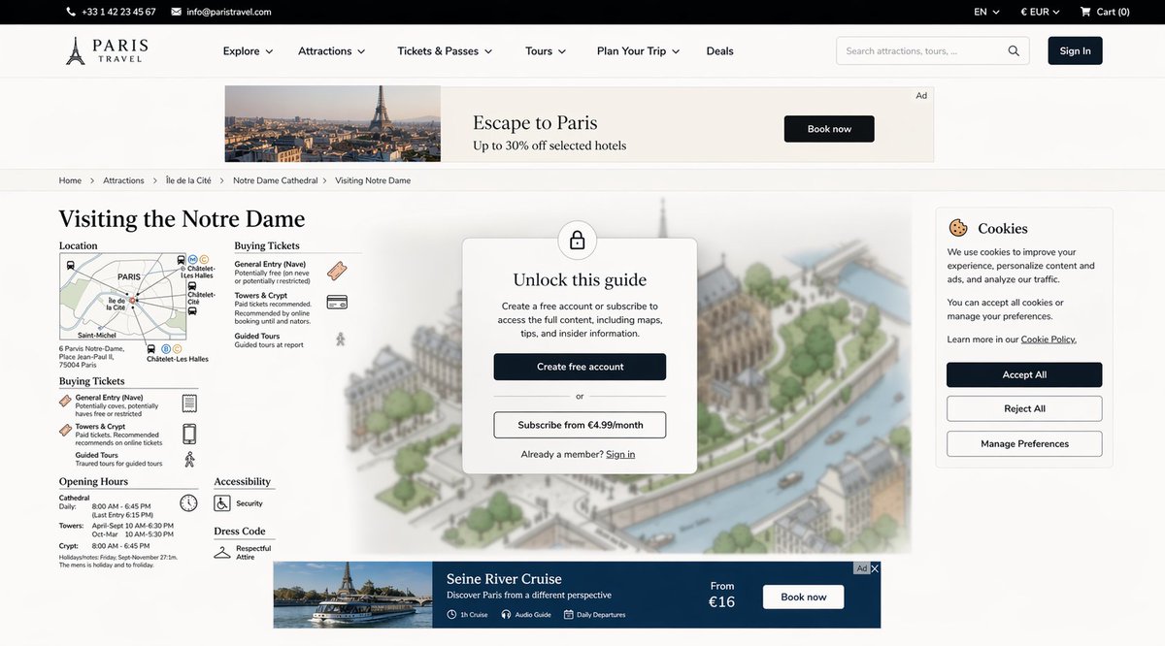Click the Sign in member link
The image size is (1165, 646).
[x=620, y=455]
